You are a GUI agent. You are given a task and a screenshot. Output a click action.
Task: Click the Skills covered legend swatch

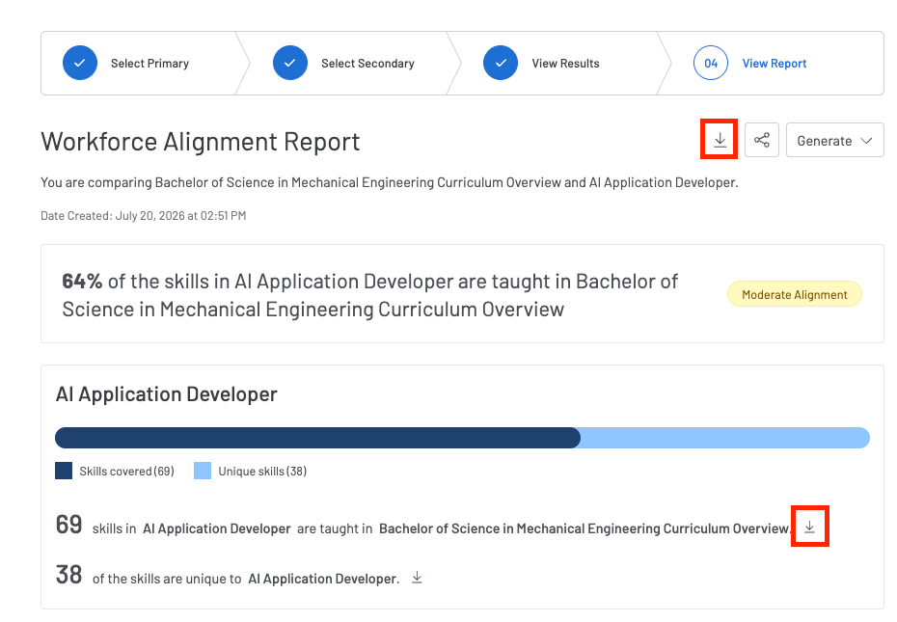[x=64, y=471]
